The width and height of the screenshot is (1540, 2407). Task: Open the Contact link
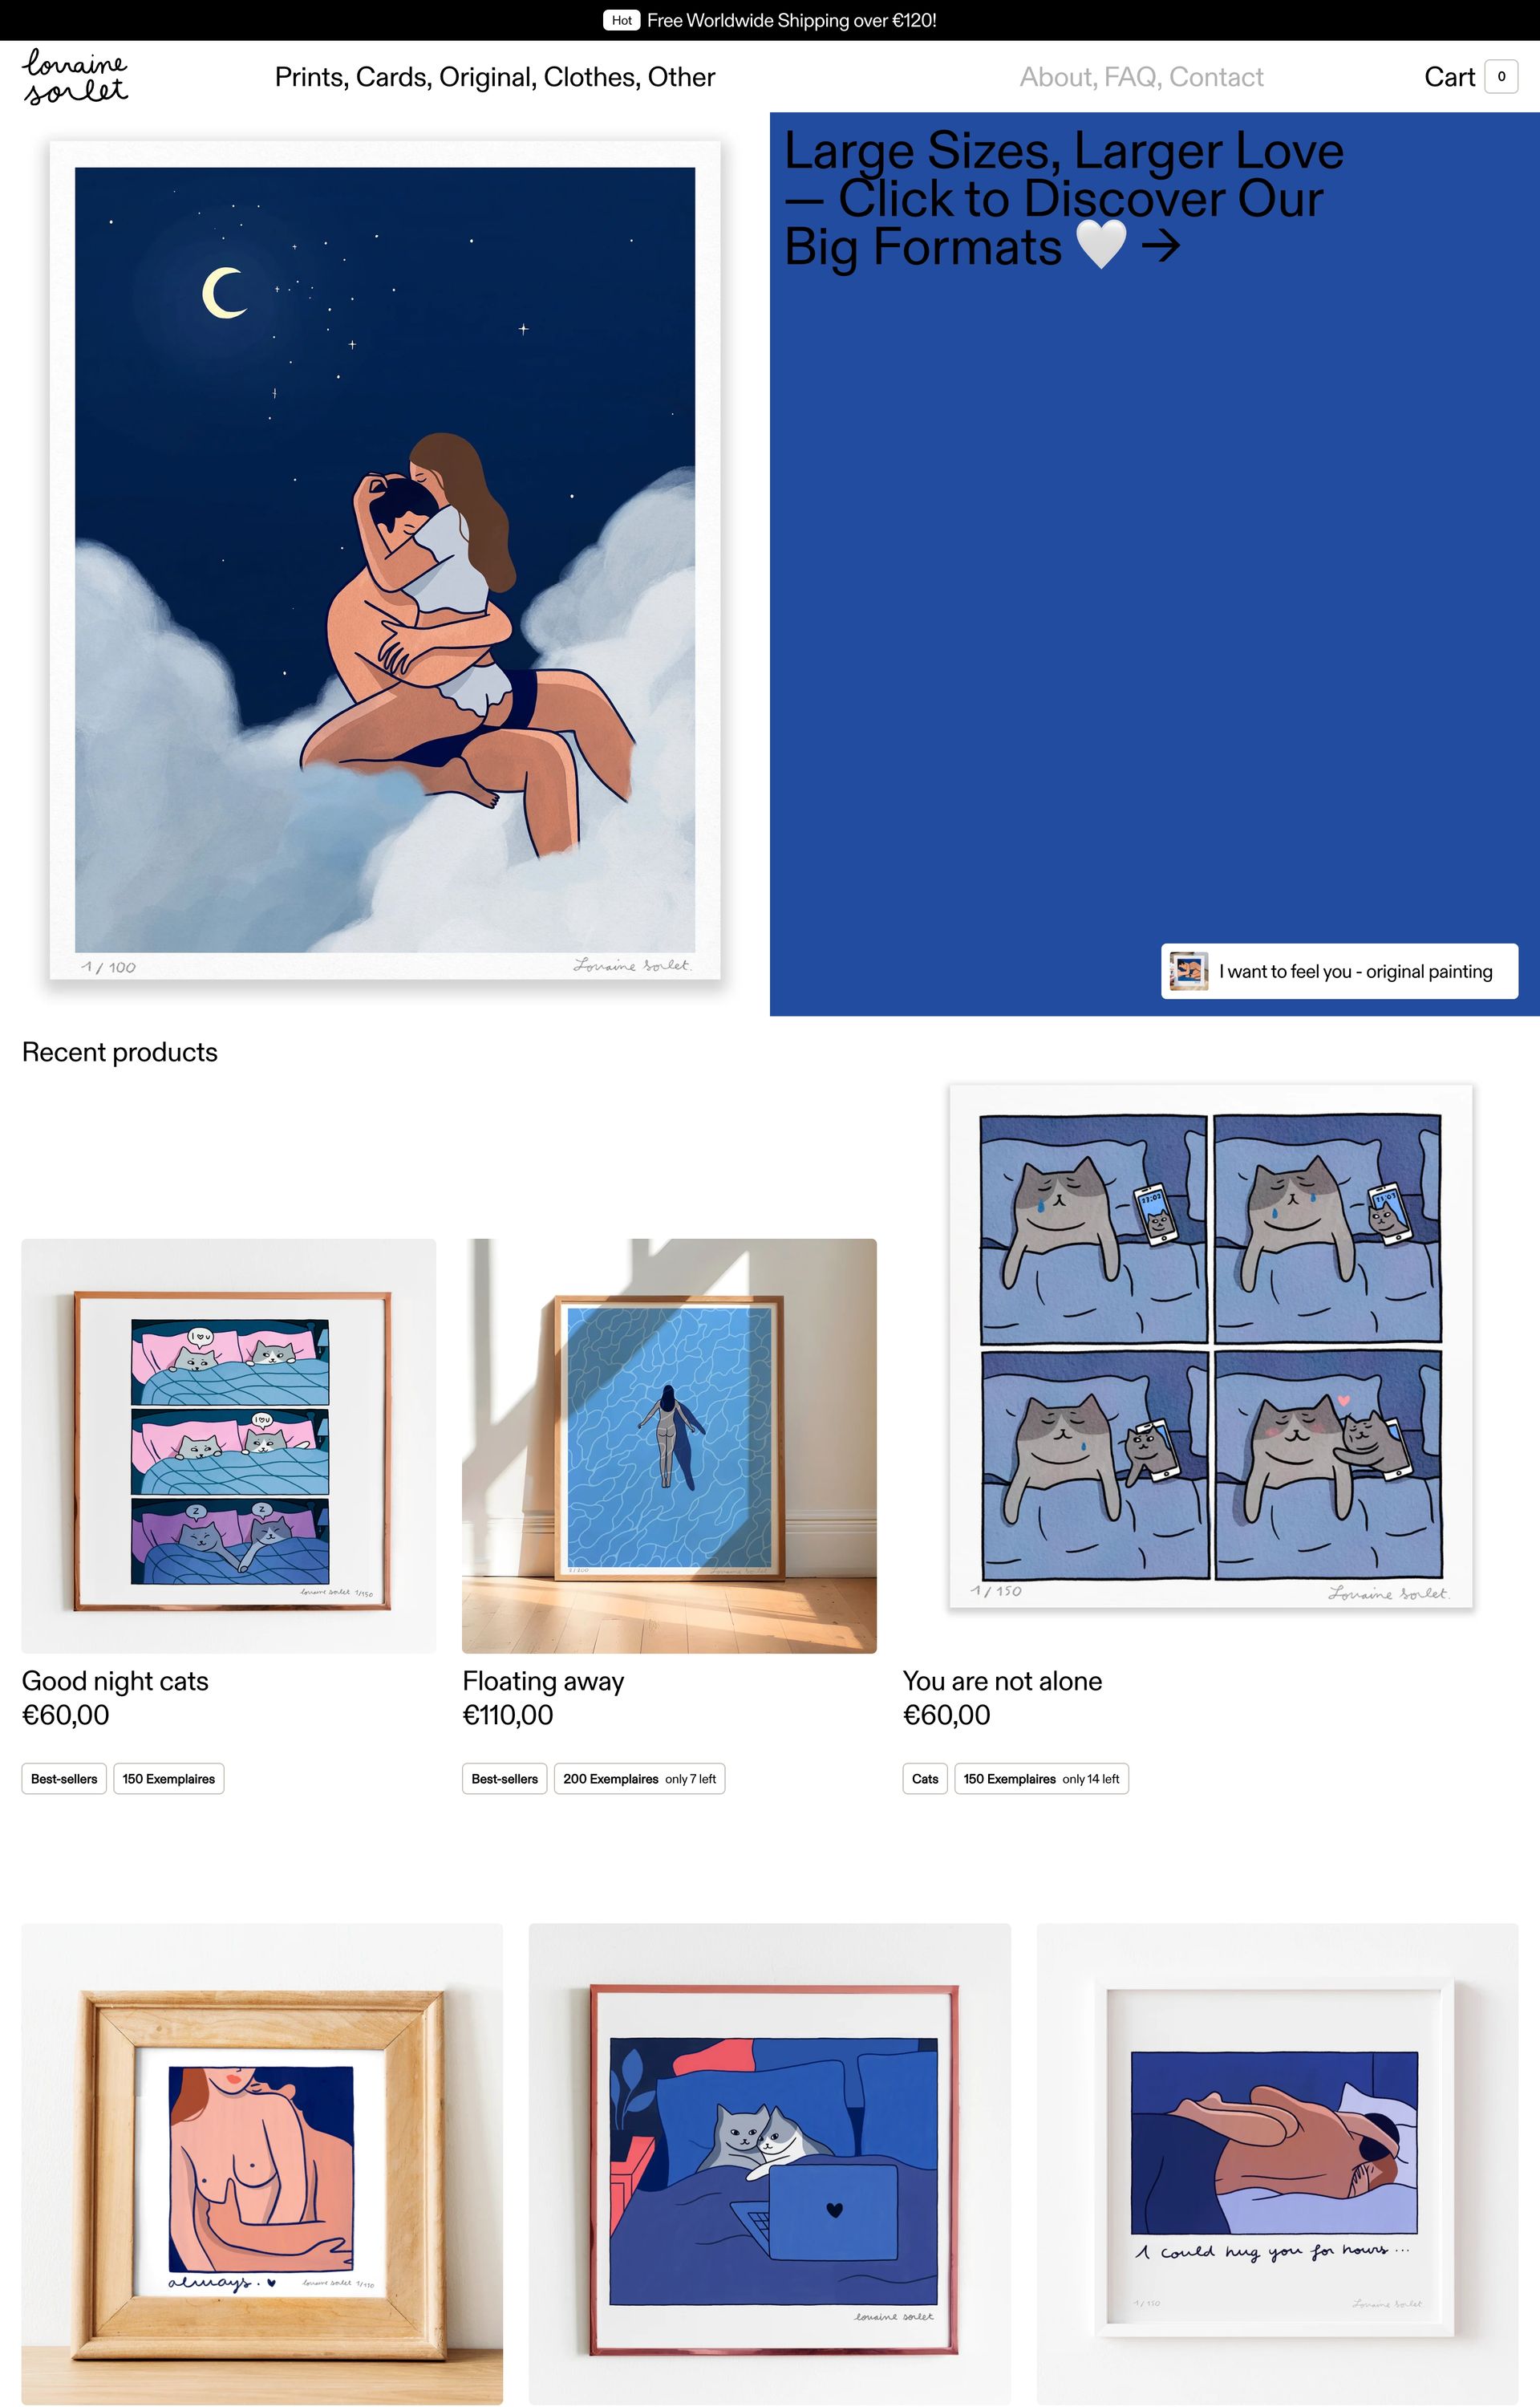(x=1216, y=77)
